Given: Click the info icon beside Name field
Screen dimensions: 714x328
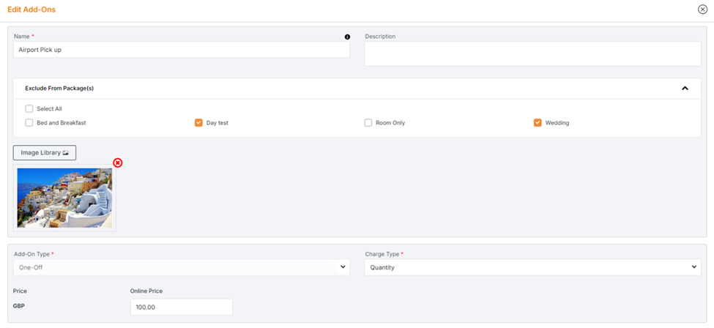Looking at the screenshot, I should (347, 37).
